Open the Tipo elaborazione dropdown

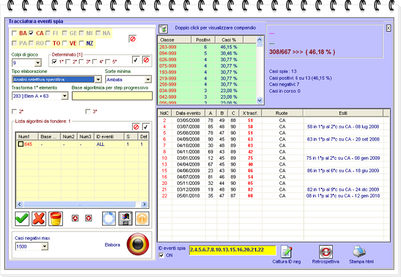pyautogui.click(x=98, y=80)
